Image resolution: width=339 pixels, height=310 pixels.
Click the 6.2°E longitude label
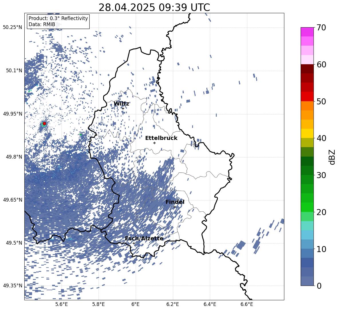[x=173, y=304]
